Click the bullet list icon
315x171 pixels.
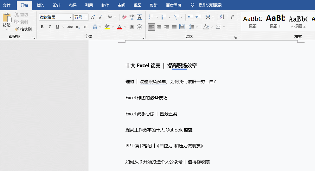coord(151,17)
